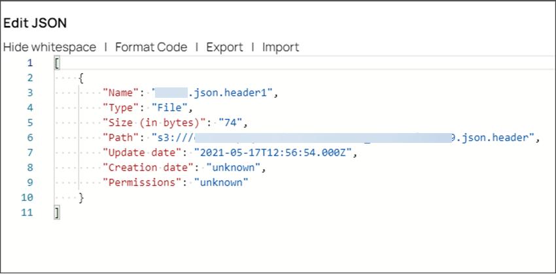Select line number 3 in gutter
556x274 pixels.
pos(29,93)
